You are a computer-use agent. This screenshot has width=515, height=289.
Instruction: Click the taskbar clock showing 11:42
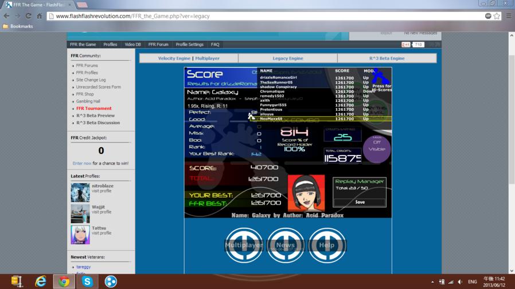tap(494, 282)
